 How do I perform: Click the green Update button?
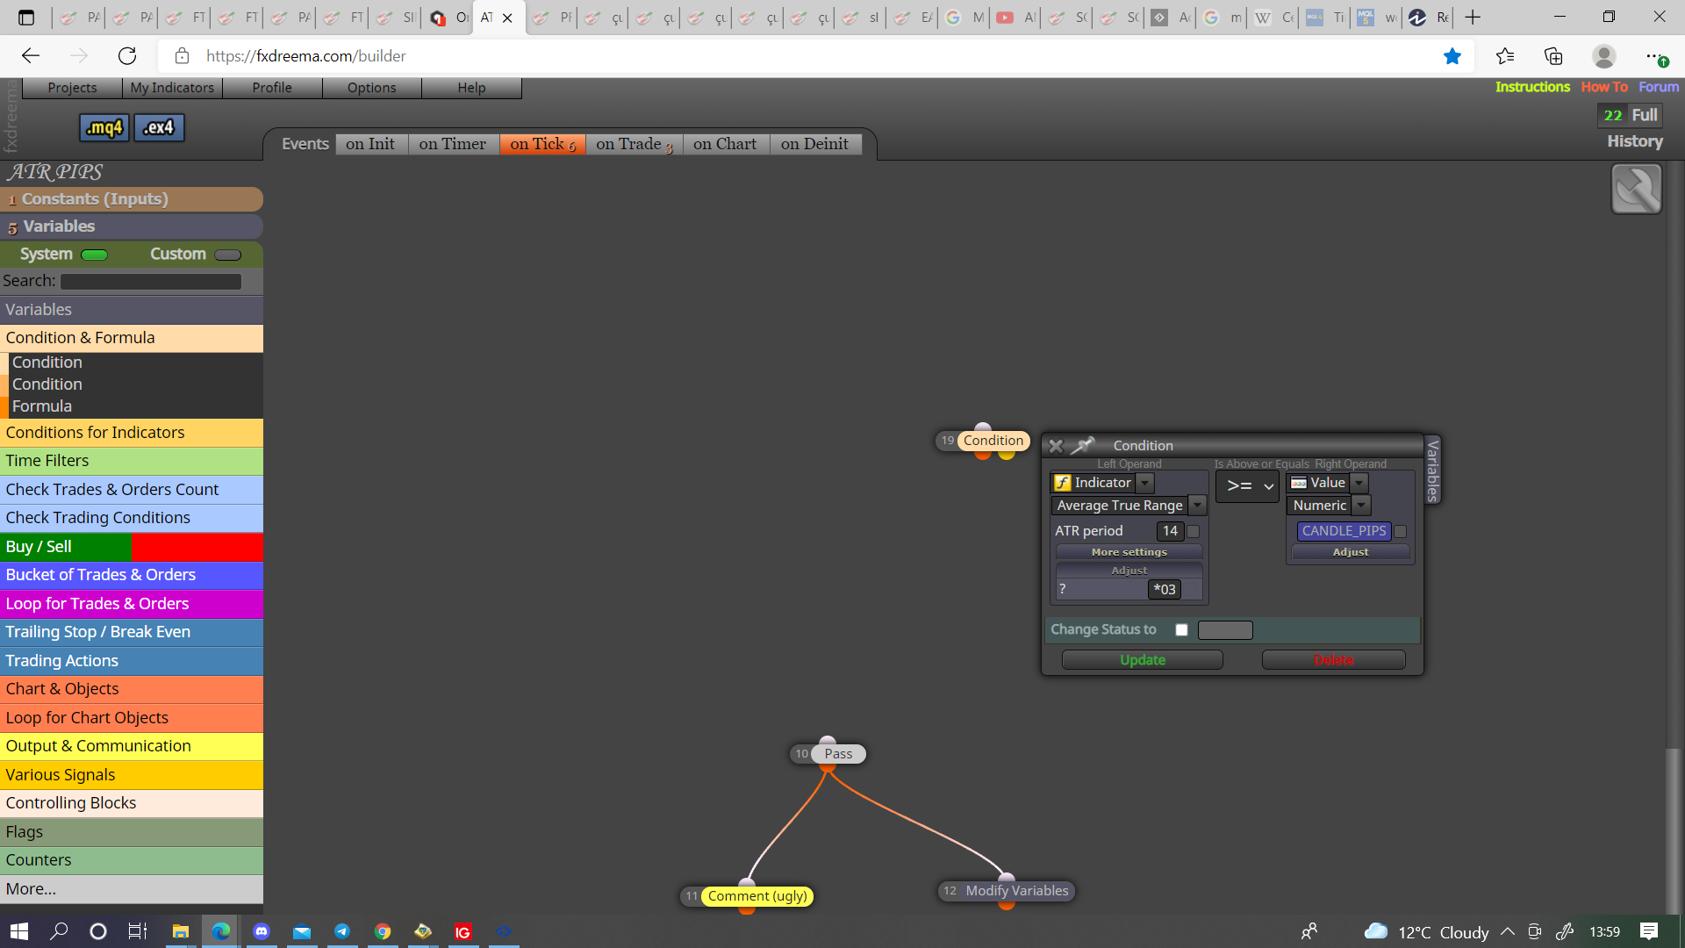1143,660
